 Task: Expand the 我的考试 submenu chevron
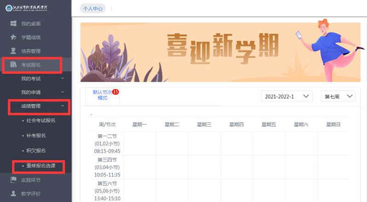[x=63, y=79]
